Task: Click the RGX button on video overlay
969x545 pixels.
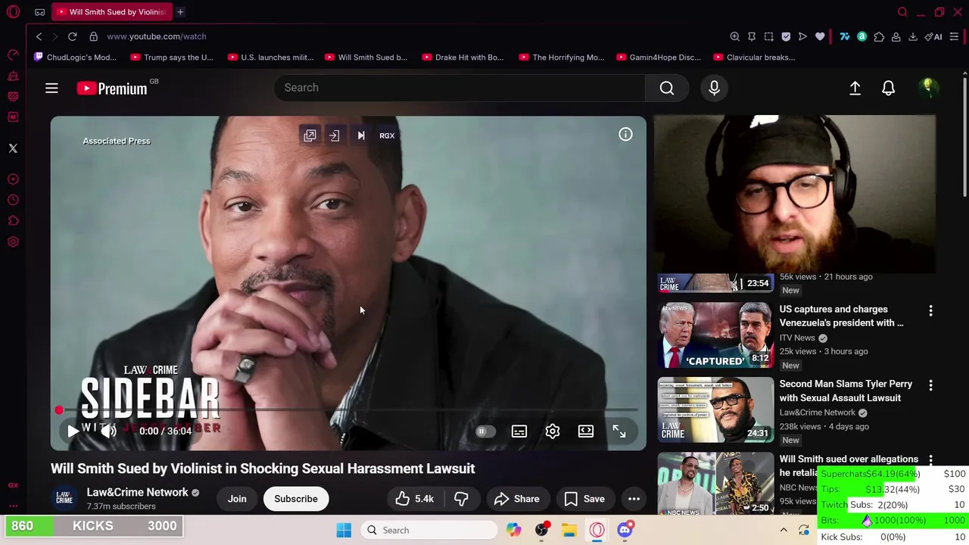Action: [x=387, y=135]
